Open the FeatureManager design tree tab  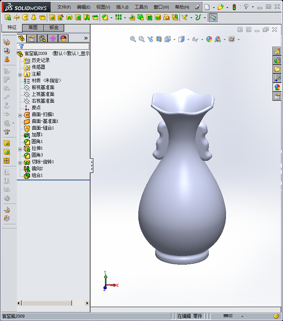tap(21, 38)
